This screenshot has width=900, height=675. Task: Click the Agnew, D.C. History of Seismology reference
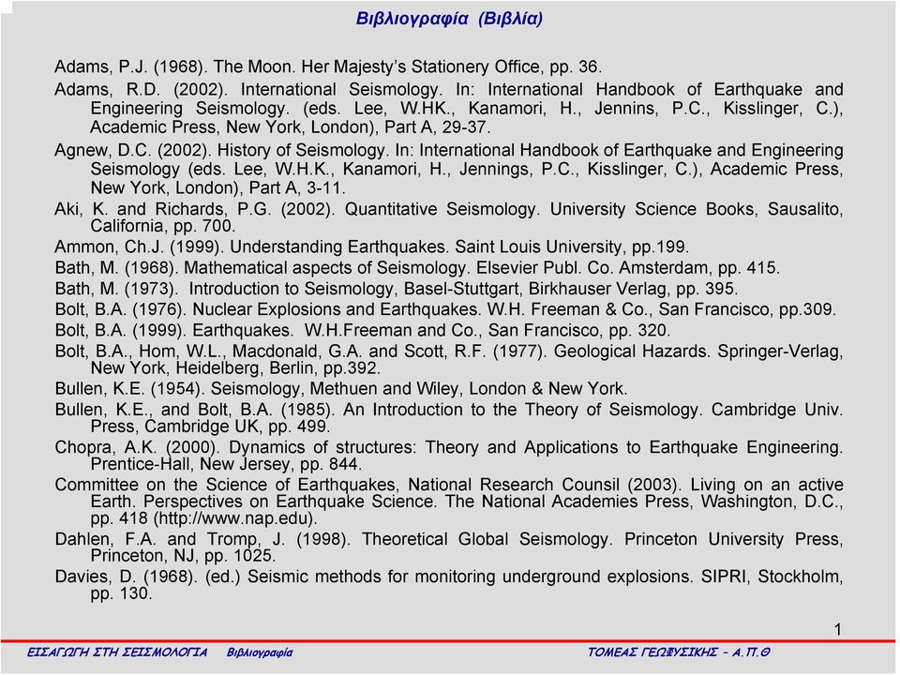tap(449, 169)
